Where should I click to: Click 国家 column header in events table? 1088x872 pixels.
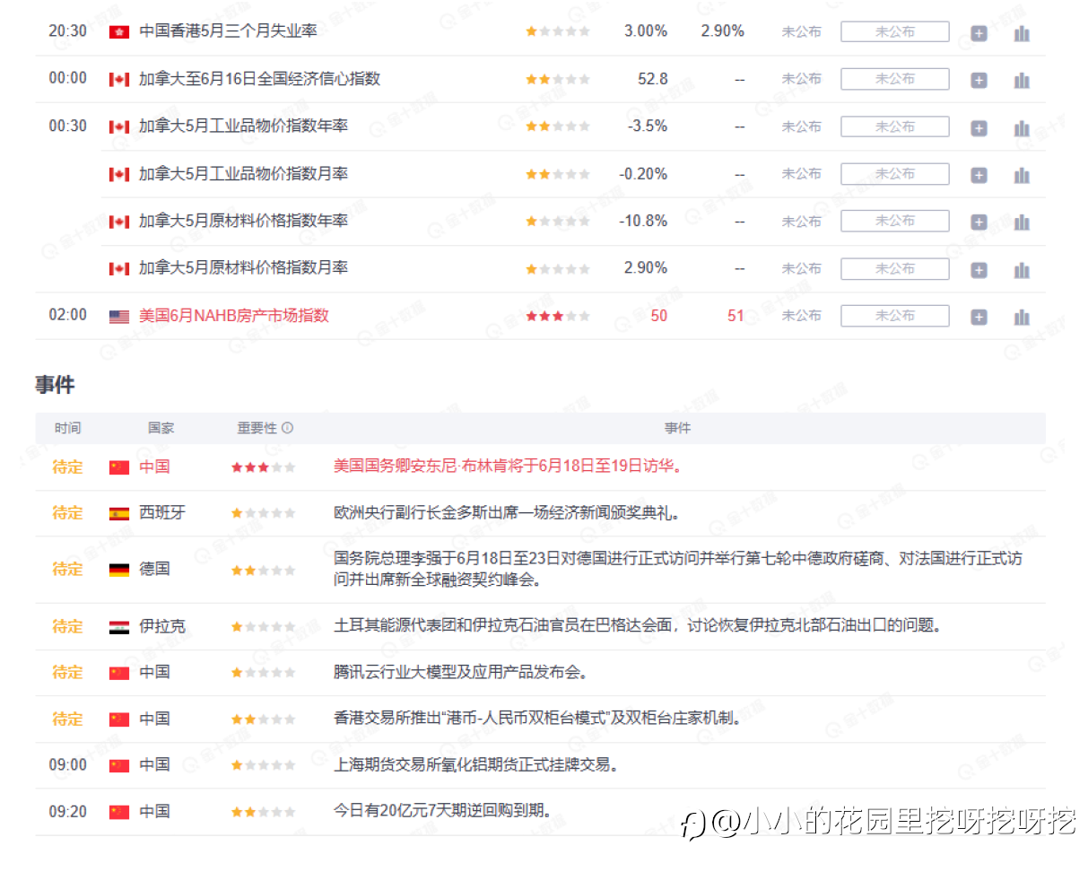tap(161, 428)
